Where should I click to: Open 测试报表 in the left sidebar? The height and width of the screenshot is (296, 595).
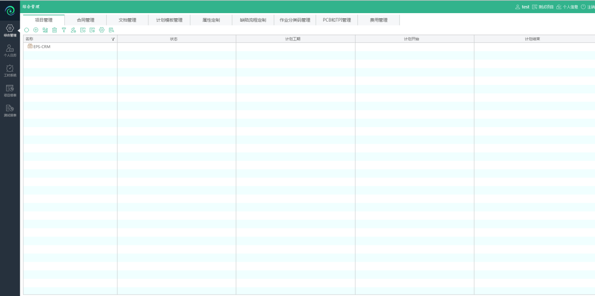10,111
